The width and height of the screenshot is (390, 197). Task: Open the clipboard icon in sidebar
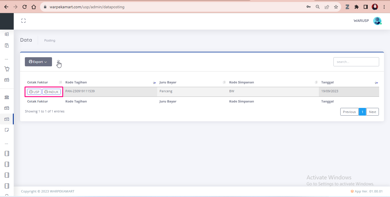[x=7, y=45]
